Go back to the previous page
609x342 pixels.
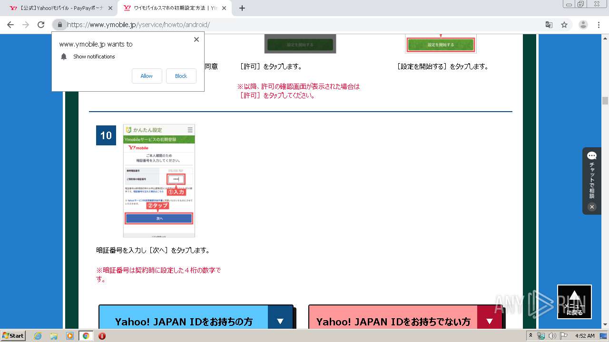pos(10,25)
